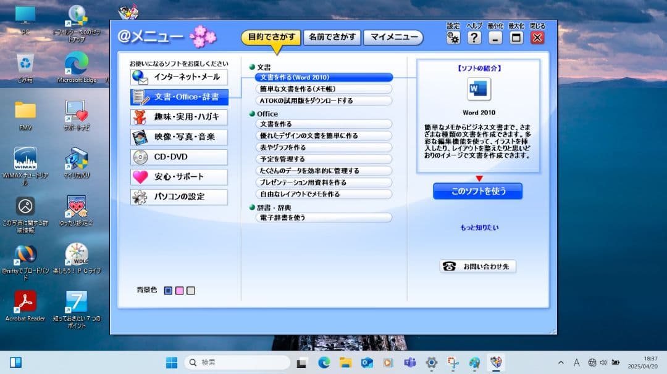Open the インターネット・メール category
This screenshot has width=667, height=374.
[178, 78]
